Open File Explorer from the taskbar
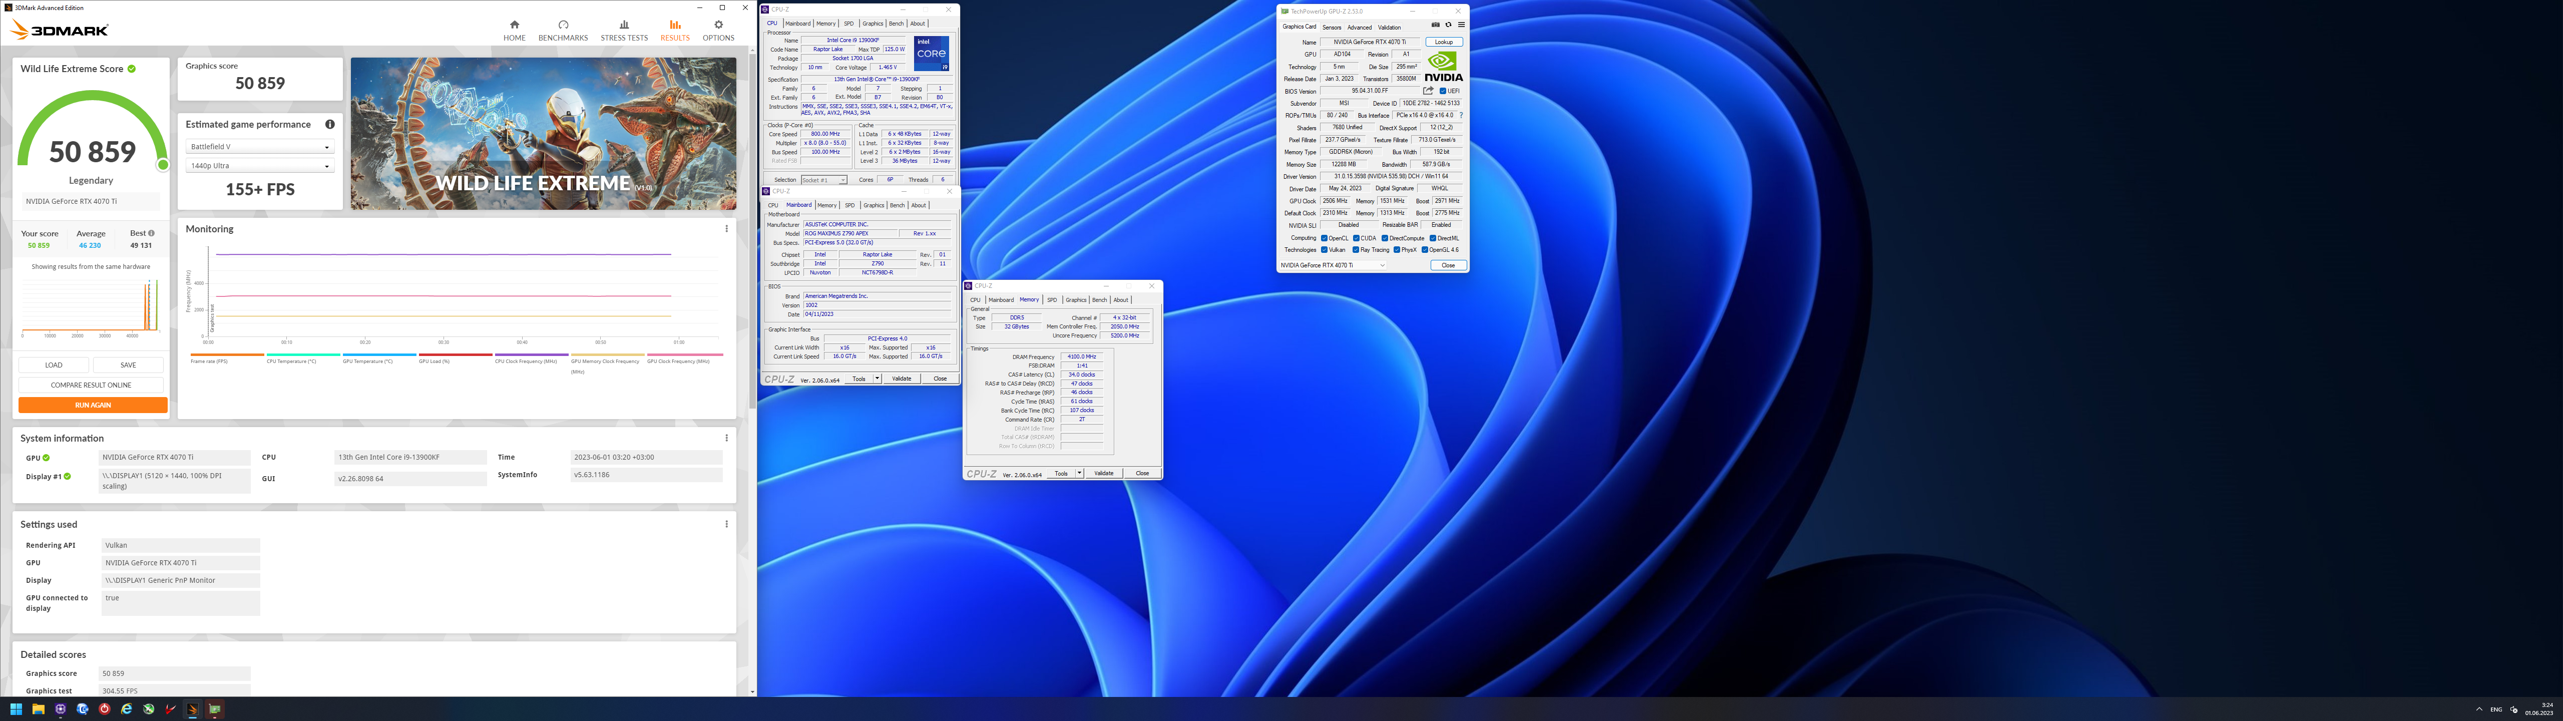This screenshot has width=2563, height=721. point(38,709)
